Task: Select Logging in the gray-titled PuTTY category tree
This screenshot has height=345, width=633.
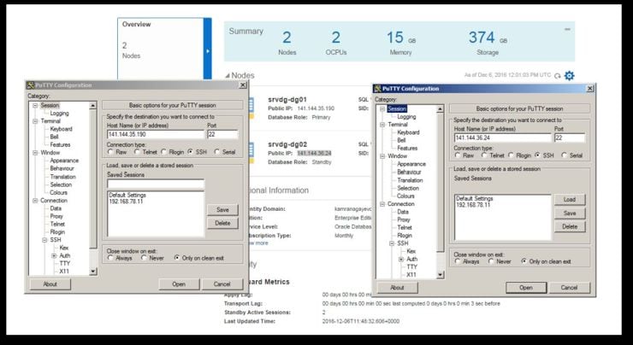Action: (59, 114)
